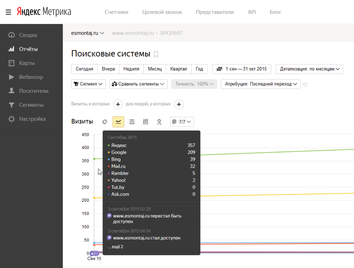The image size is (354, 268).
Task: Click the Bing row in tooltip
Action: [151, 159]
